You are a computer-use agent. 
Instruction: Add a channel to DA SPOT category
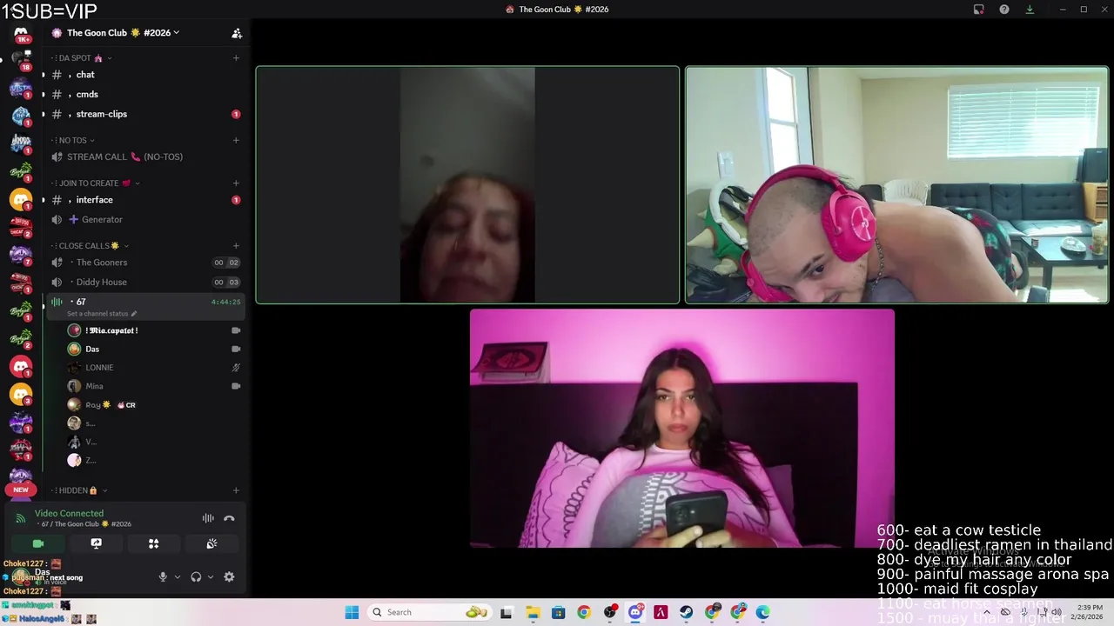click(236, 58)
